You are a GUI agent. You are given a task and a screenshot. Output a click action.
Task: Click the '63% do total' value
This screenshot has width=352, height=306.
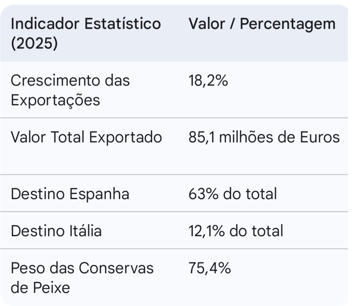tap(233, 194)
